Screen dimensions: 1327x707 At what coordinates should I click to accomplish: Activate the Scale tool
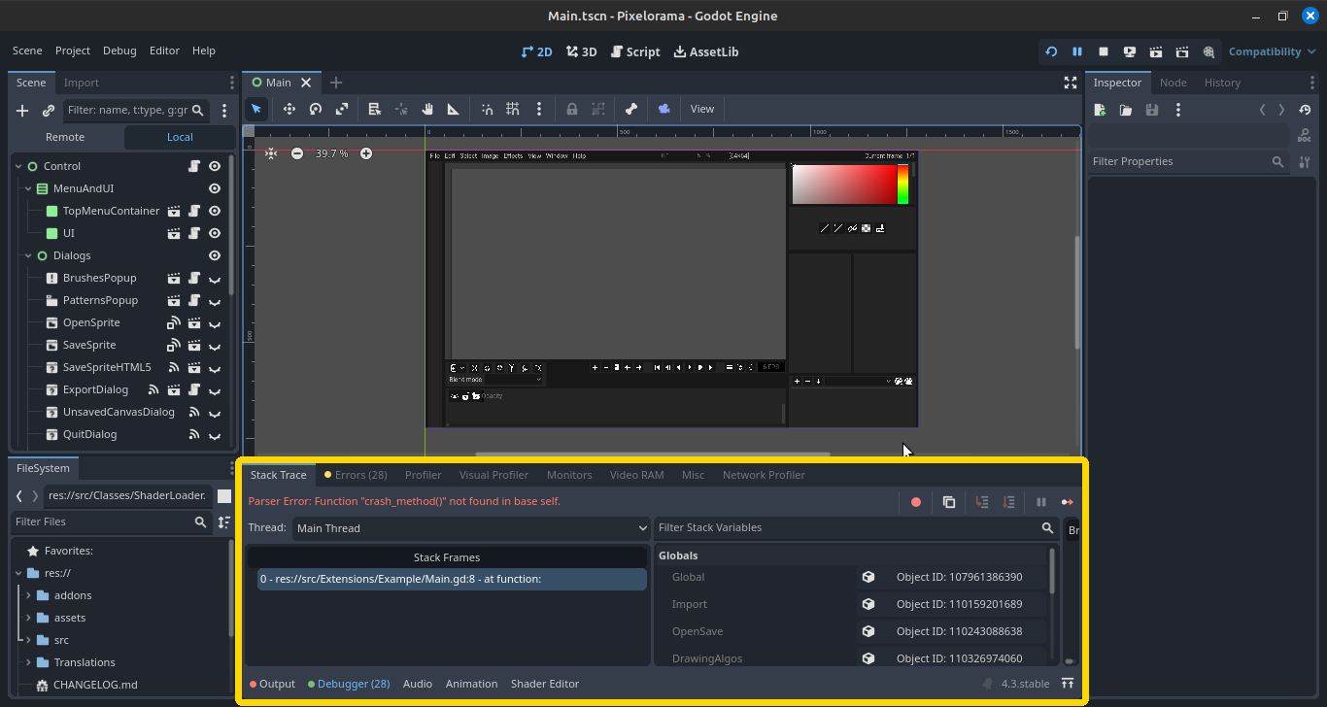(x=342, y=109)
